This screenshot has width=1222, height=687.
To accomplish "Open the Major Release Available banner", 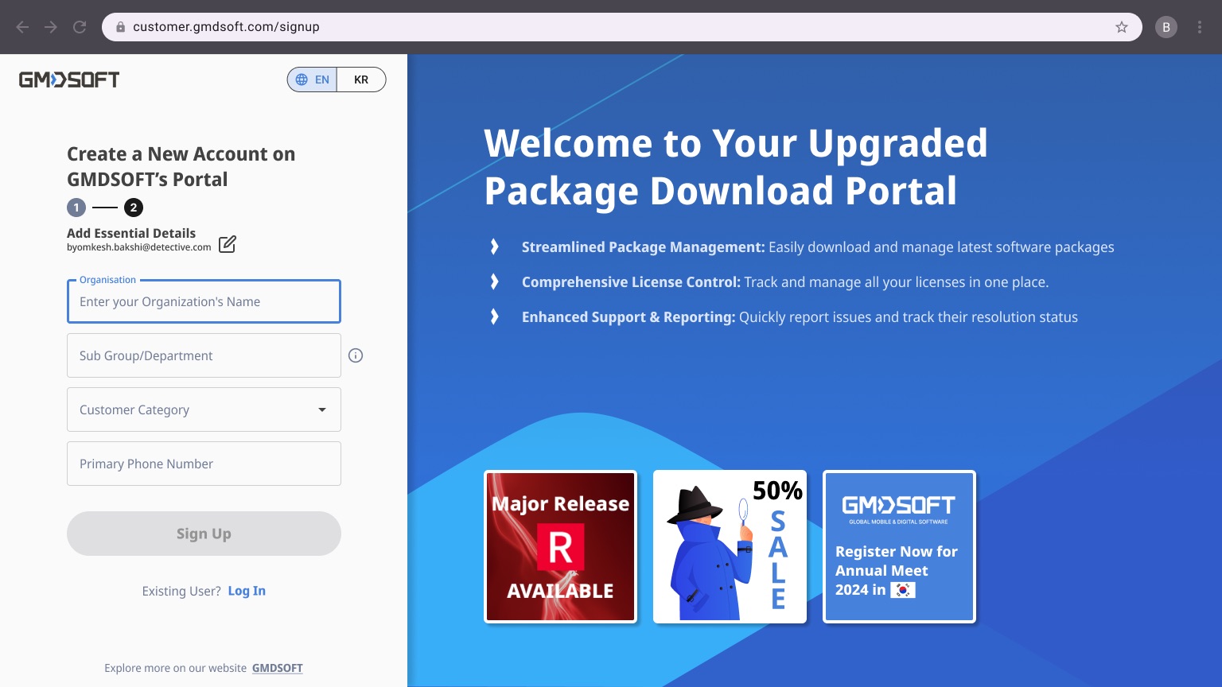I will coord(561,547).
